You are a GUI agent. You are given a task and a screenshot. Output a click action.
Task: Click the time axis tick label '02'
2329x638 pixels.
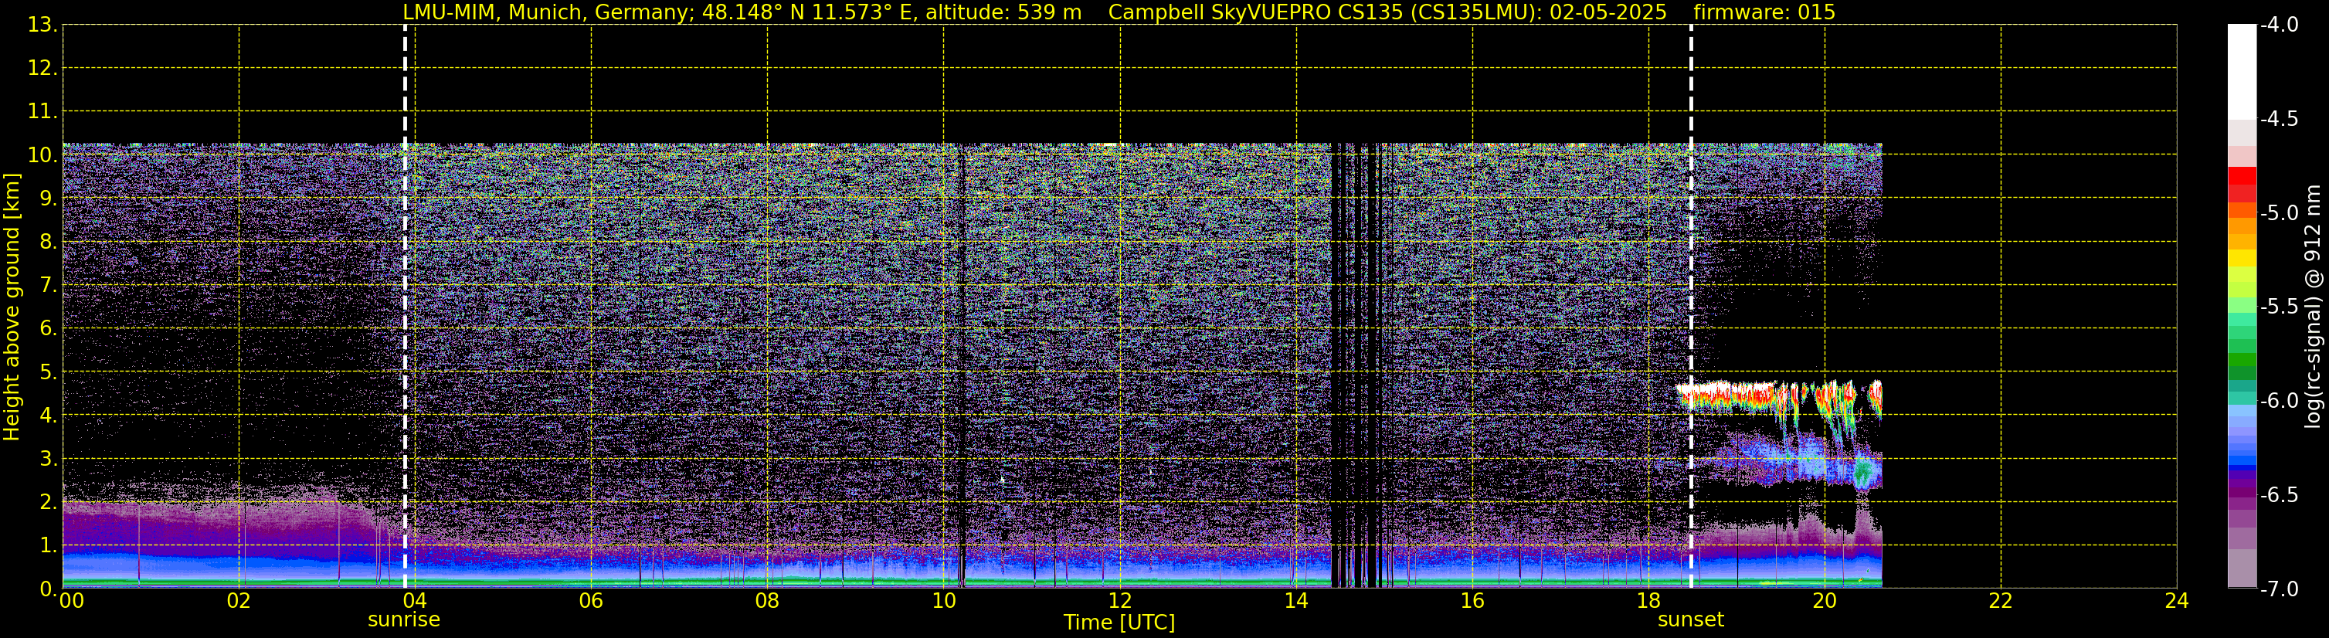click(239, 601)
